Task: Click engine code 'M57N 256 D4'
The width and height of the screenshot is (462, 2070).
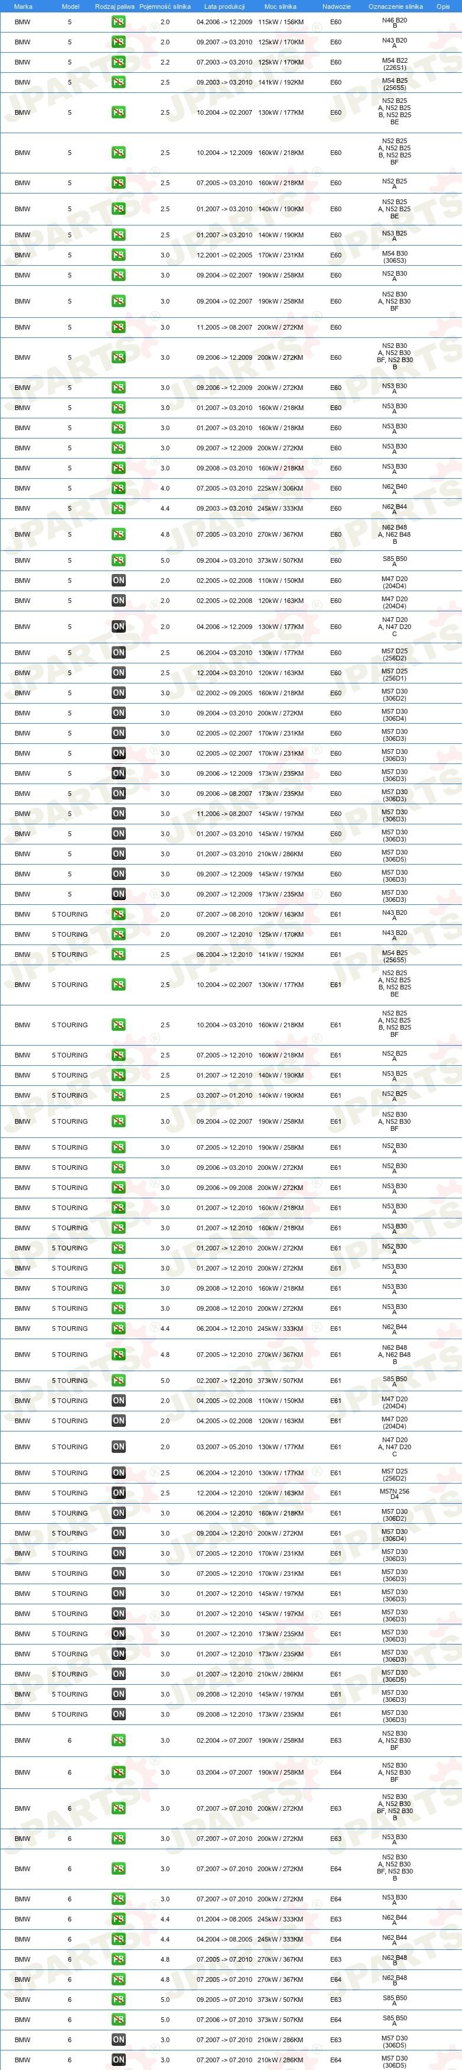Action: coord(395,1494)
